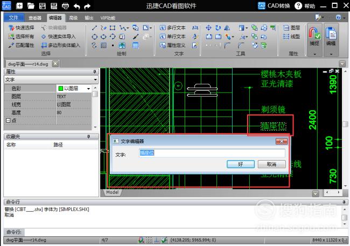
Task: Click Select All in the selection group
Action: coord(21,37)
